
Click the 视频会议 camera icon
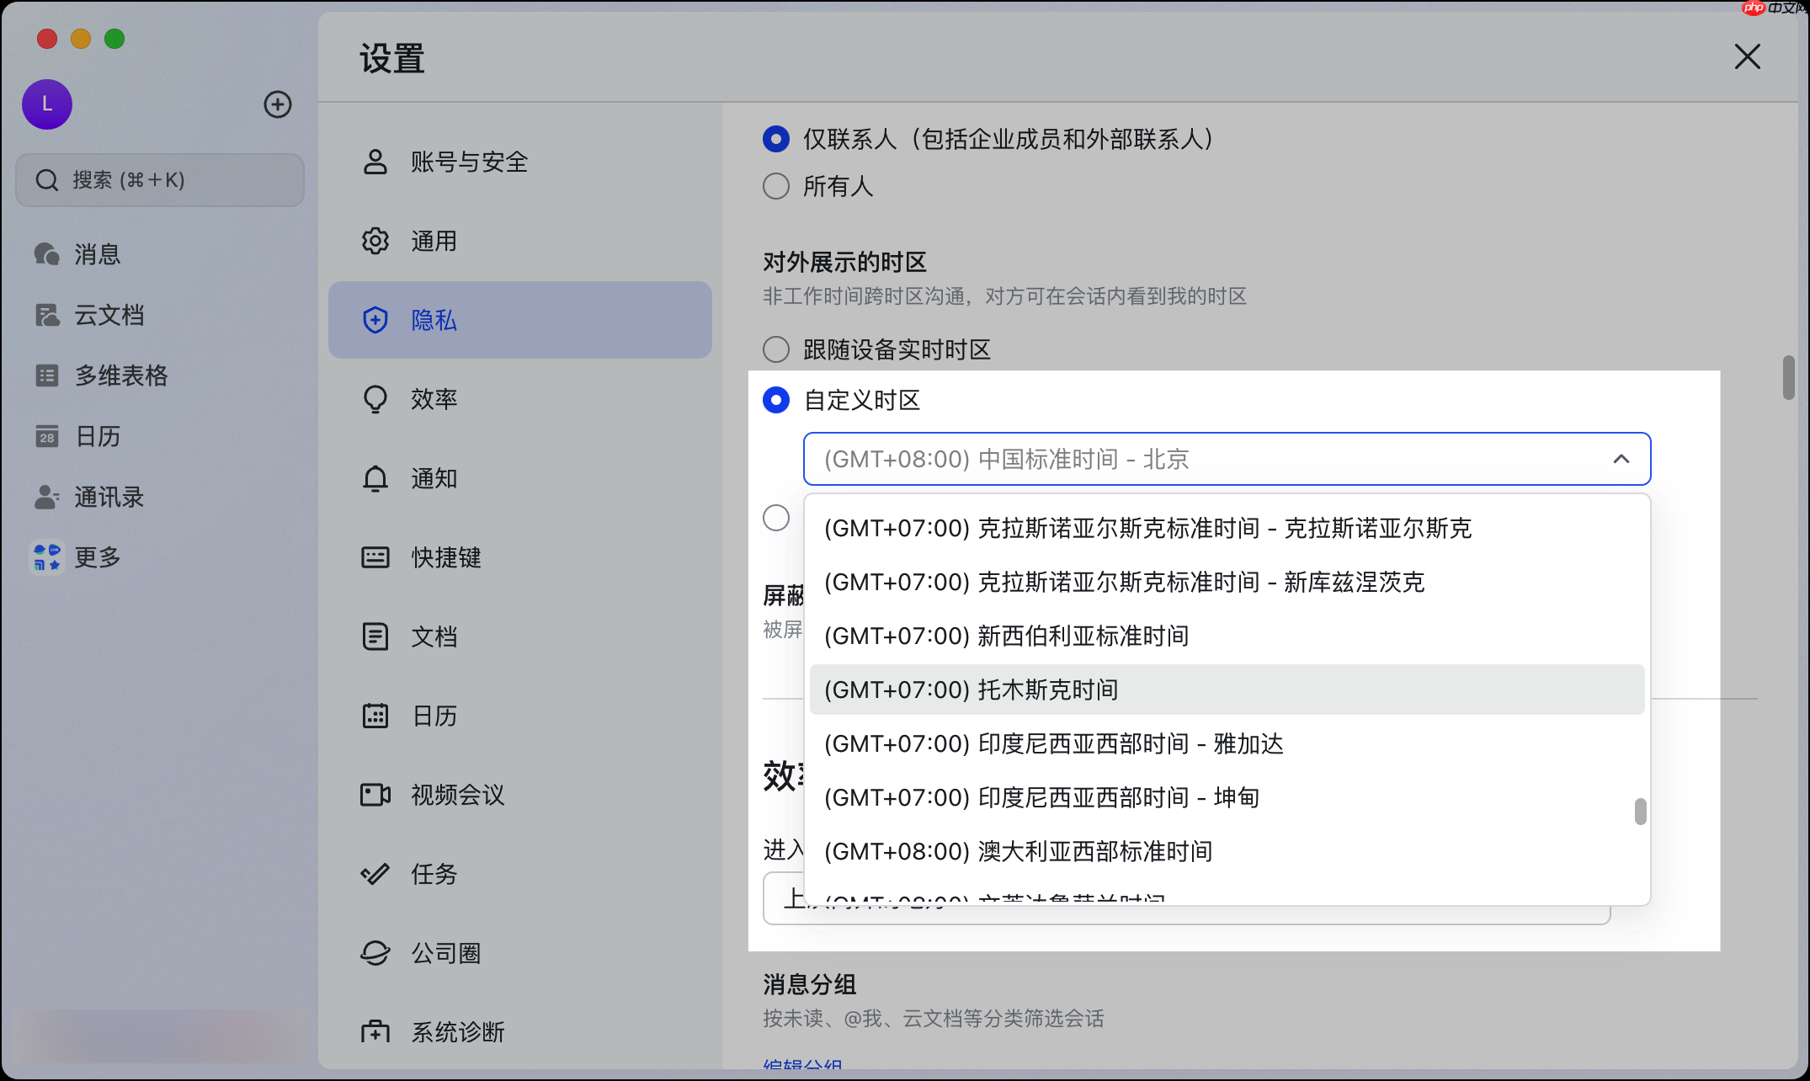(375, 795)
